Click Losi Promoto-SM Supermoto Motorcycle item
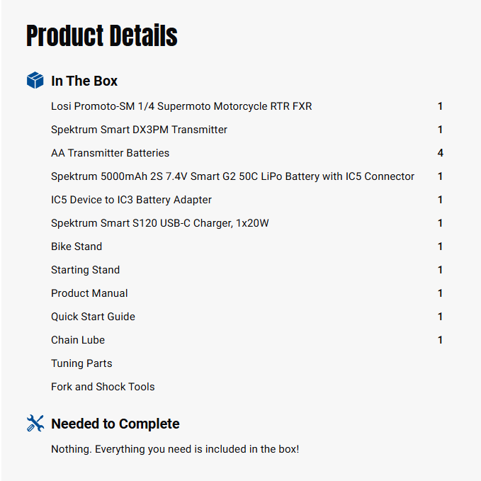Image resolution: width=481 pixels, height=481 pixels. 181,106
